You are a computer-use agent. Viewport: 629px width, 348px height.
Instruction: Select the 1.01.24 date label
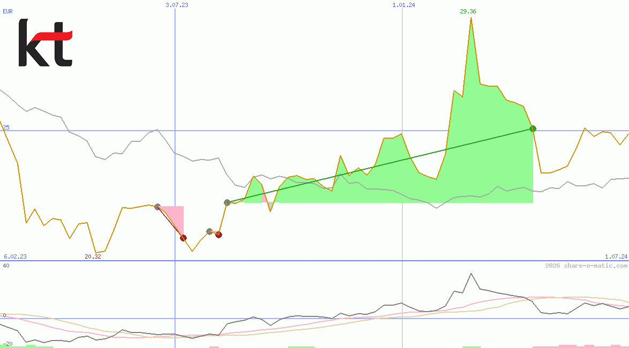(404, 5)
